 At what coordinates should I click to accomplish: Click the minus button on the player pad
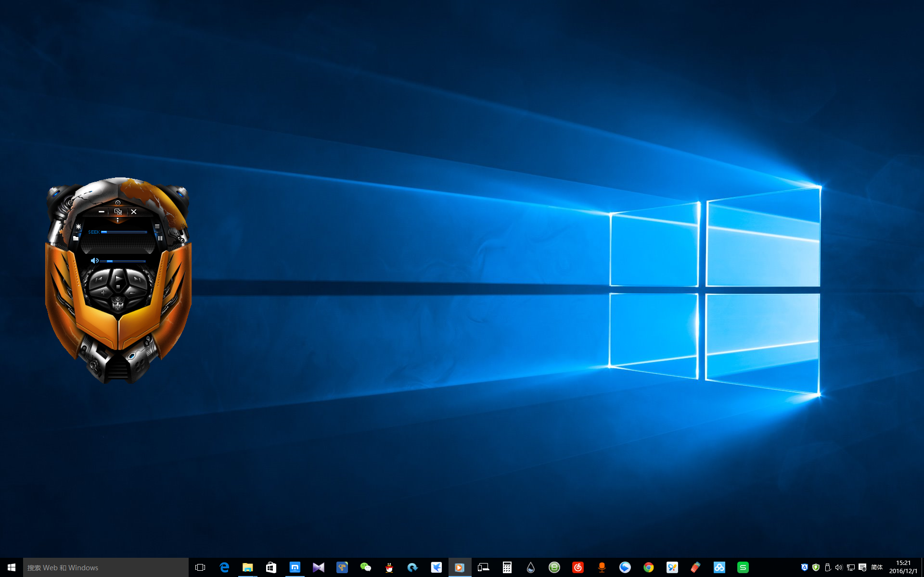pyautogui.click(x=133, y=292)
